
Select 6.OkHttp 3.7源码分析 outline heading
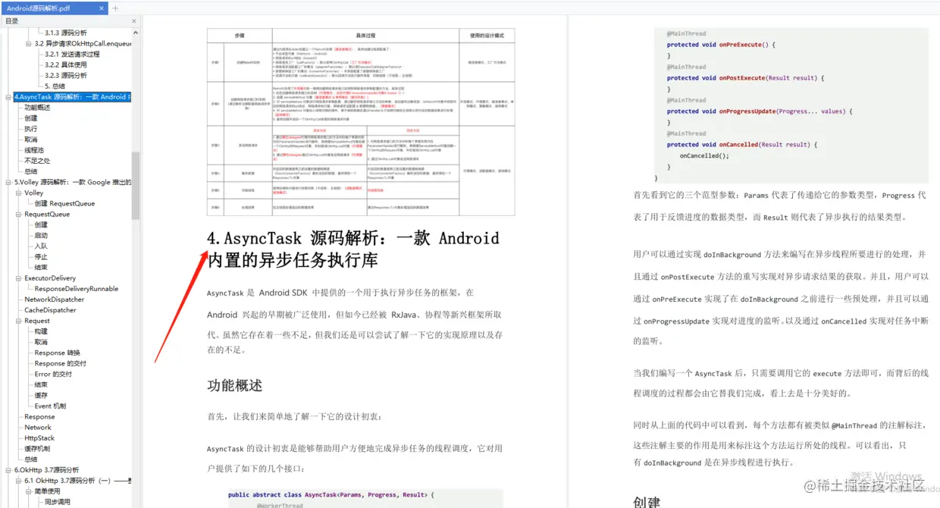point(46,470)
